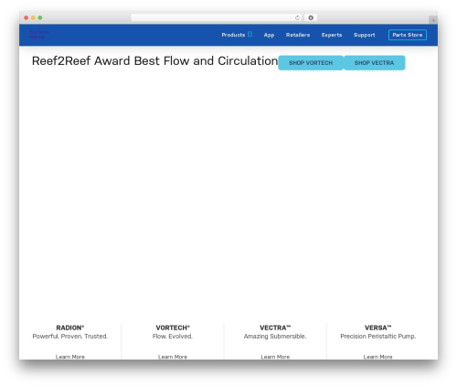Click the EcoTech Marine logo

click(x=39, y=34)
